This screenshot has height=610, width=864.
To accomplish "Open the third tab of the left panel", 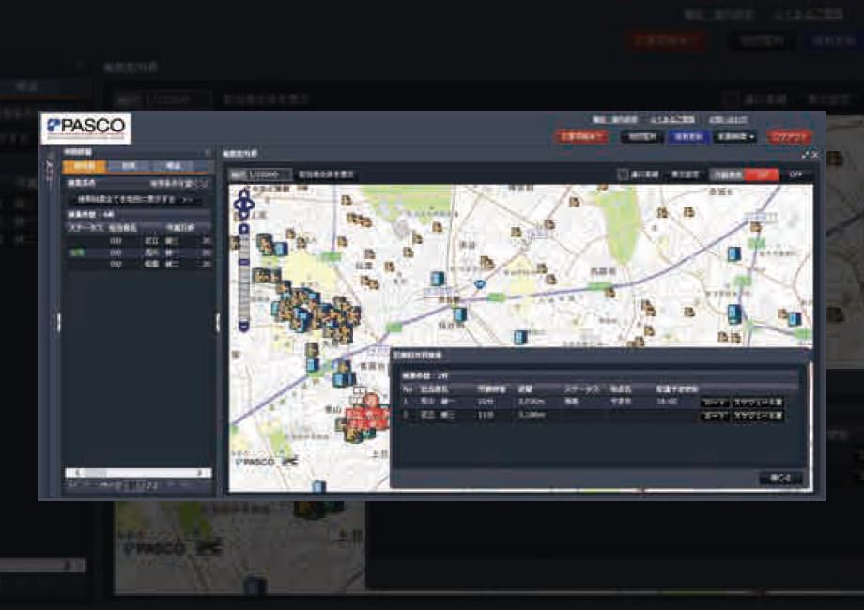I will tap(174, 166).
